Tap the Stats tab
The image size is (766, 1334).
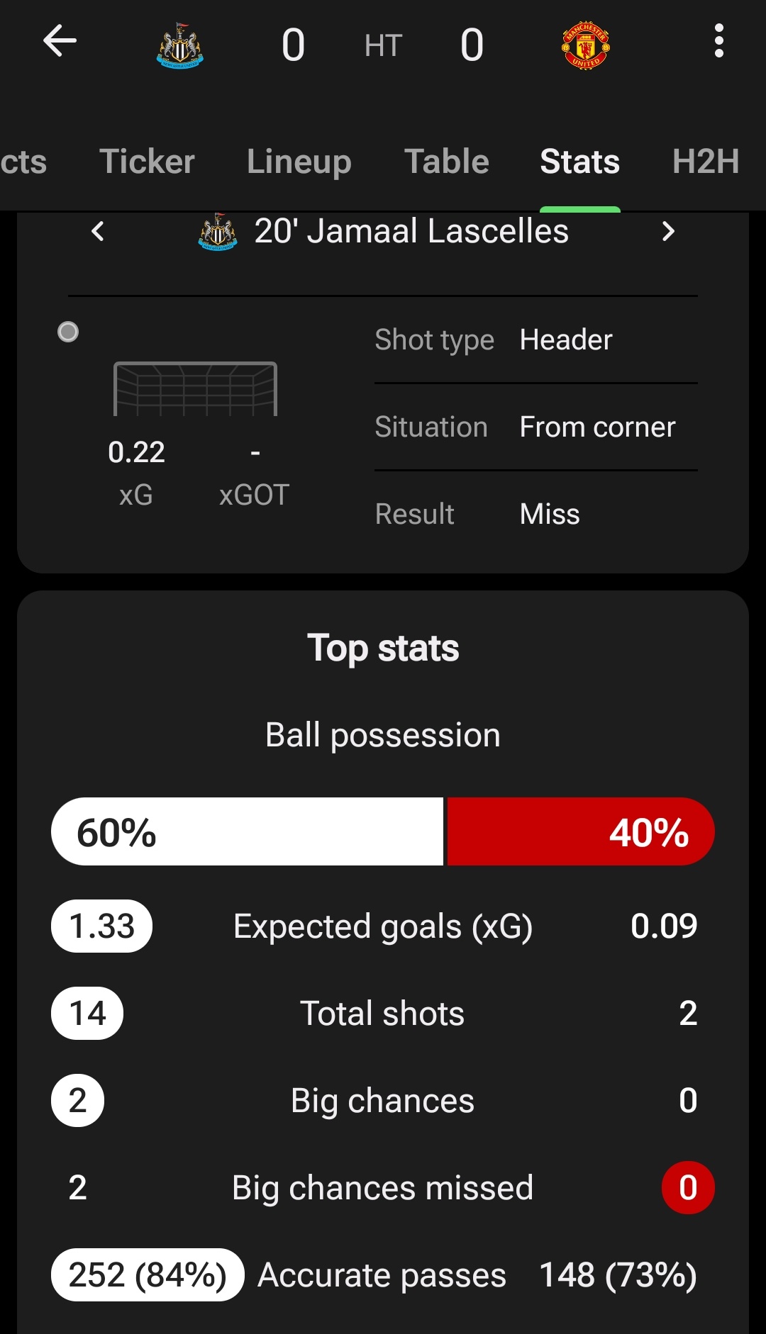[579, 162]
